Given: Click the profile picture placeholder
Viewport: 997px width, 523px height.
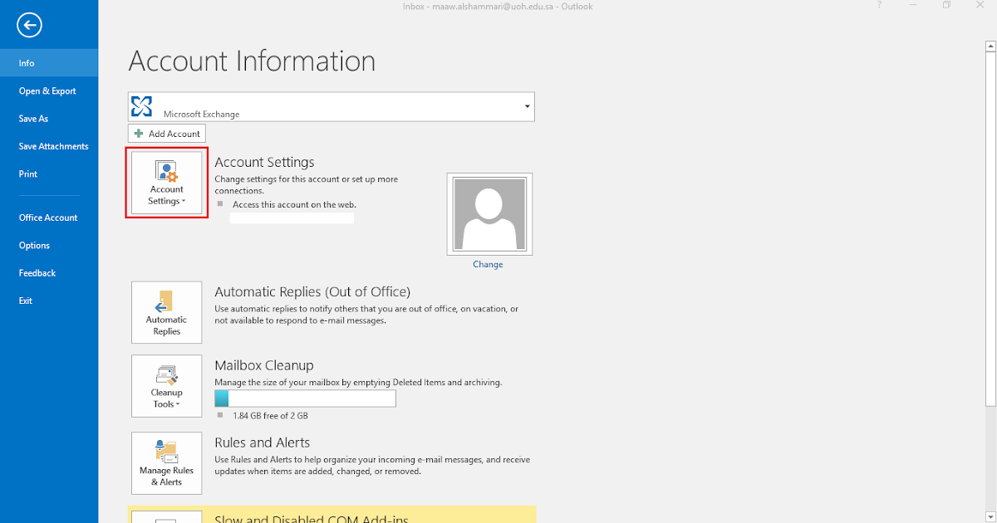Looking at the screenshot, I should [x=489, y=213].
